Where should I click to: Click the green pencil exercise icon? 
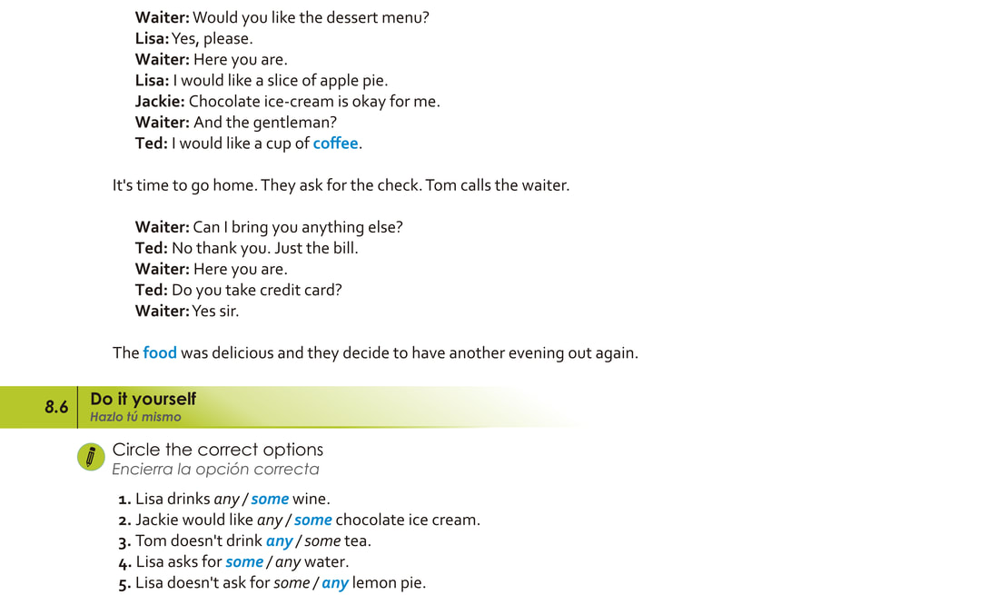[91, 457]
